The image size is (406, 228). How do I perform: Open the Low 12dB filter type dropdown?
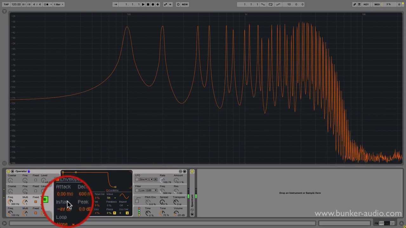(x=148, y=190)
